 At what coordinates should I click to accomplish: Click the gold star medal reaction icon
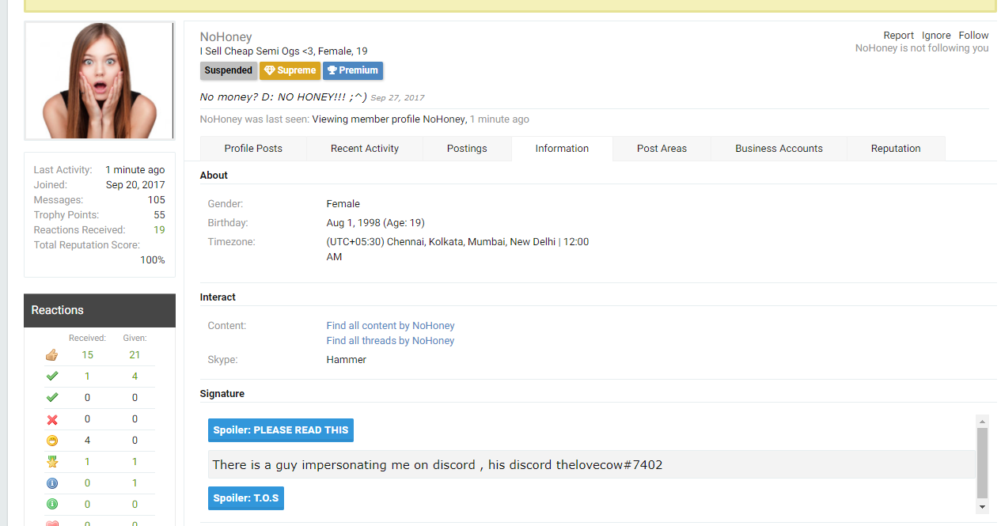point(52,462)
